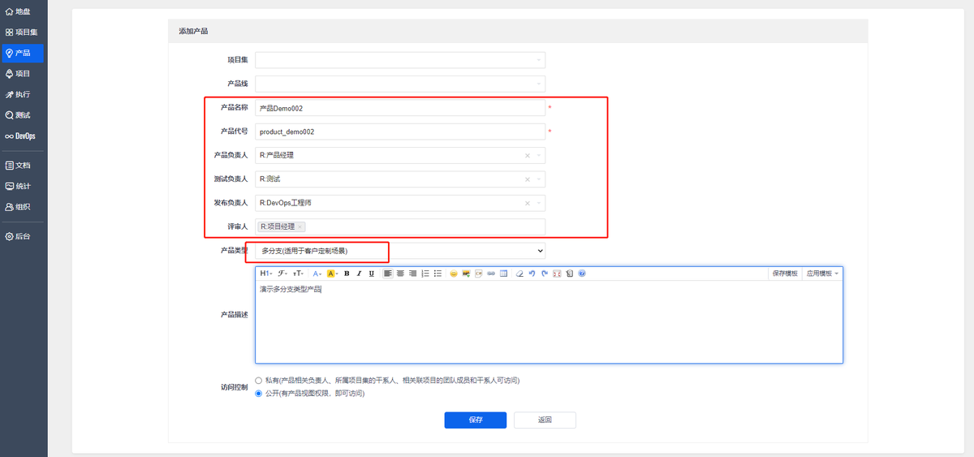Open 执行 in sidebar

coord(22,94)
